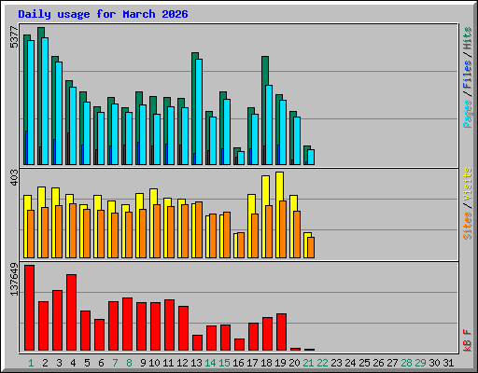Click the cyan files bar for day 13
The image size is (478, 373).
[199, 112]
